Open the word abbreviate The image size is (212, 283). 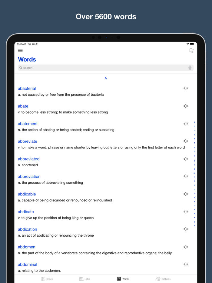[28, 141]
